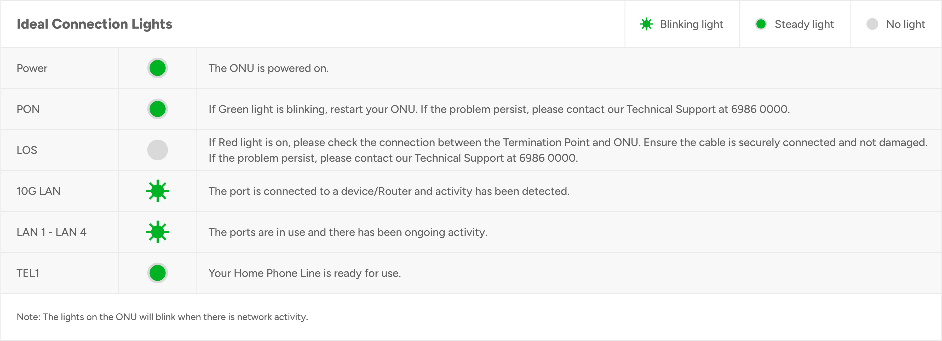
Task: Click the Steady light legend green dot
Action: (x=761, y=24)
